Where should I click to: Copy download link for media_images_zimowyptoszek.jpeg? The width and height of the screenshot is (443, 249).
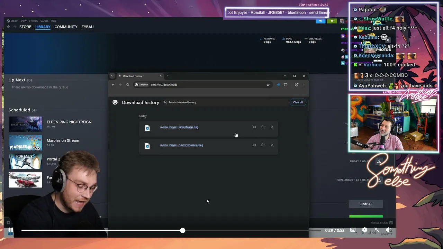tap(254, 145)
